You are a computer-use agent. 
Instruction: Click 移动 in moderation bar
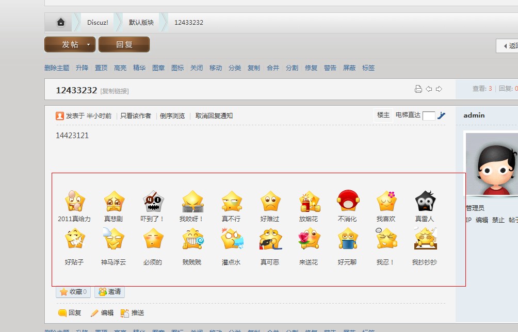click(216, 68)
